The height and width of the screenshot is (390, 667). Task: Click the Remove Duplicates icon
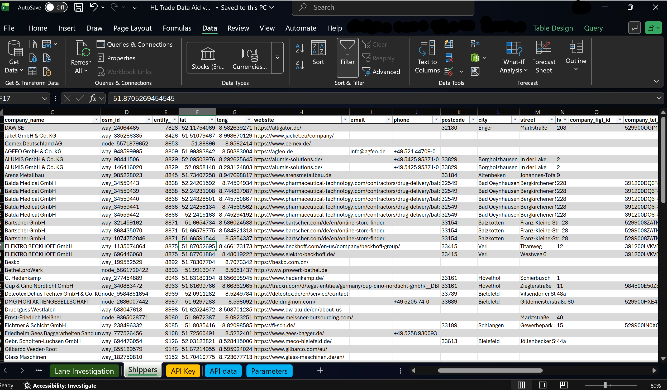tap(449, 58)
